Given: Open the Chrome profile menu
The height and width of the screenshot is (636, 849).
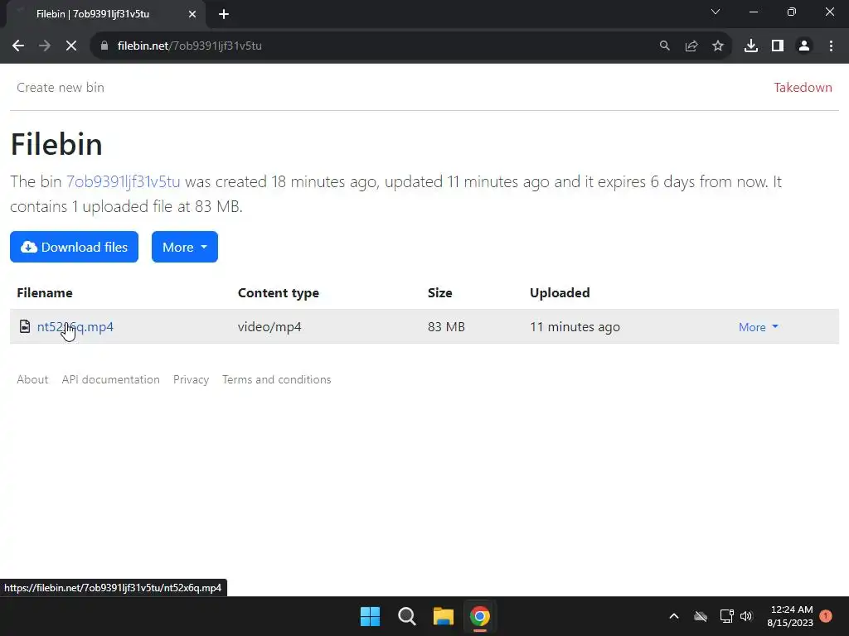Looking at the screenshot, I should [804, 46].
